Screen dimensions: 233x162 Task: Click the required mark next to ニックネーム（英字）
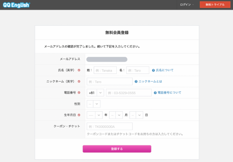click(x=79, y=81)
